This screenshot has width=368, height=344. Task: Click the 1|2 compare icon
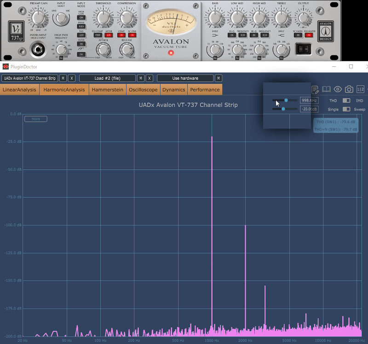(360, 89)
